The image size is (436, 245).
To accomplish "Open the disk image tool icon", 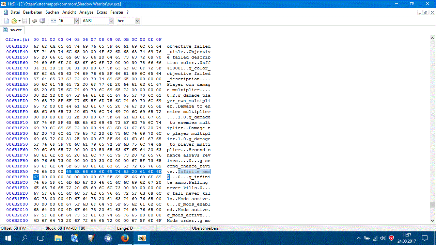I will coord(42,21).
